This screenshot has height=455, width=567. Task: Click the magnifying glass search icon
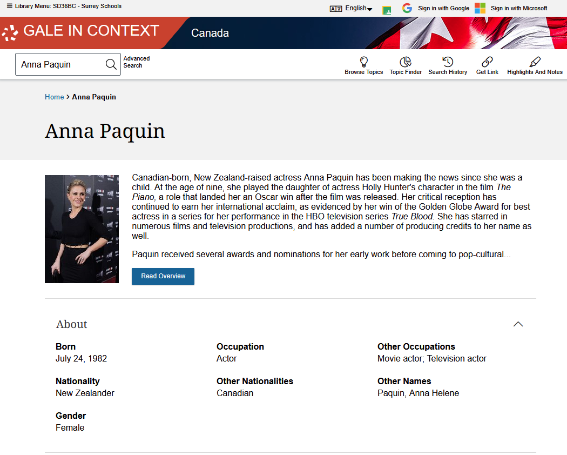coord(111,64)
